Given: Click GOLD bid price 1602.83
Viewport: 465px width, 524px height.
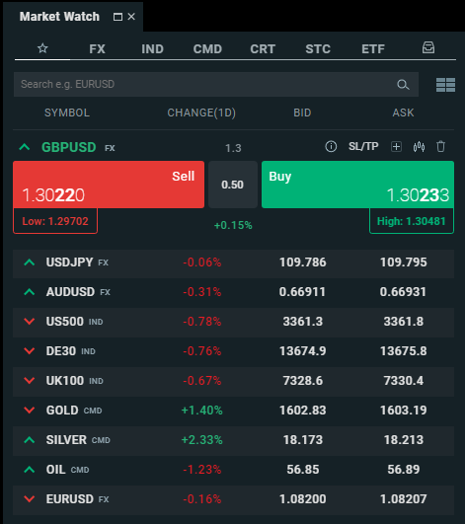Looking at the screenshot, I should pyautogui.click(x=303, y=411).
